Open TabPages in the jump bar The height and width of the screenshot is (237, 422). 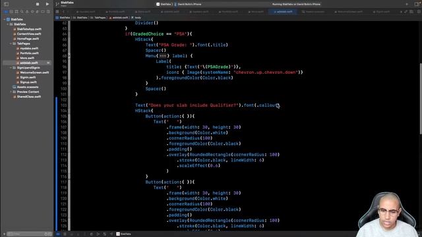coord(98,18)
